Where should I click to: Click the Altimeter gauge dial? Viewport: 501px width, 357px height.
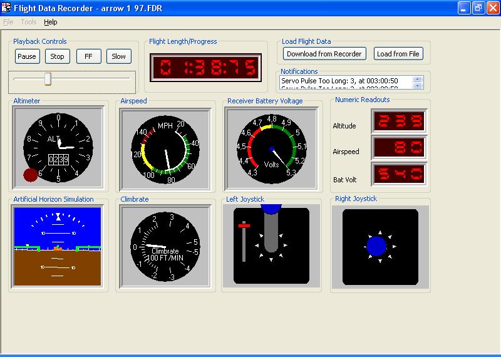pyautogui.click(x=58, y=148)
